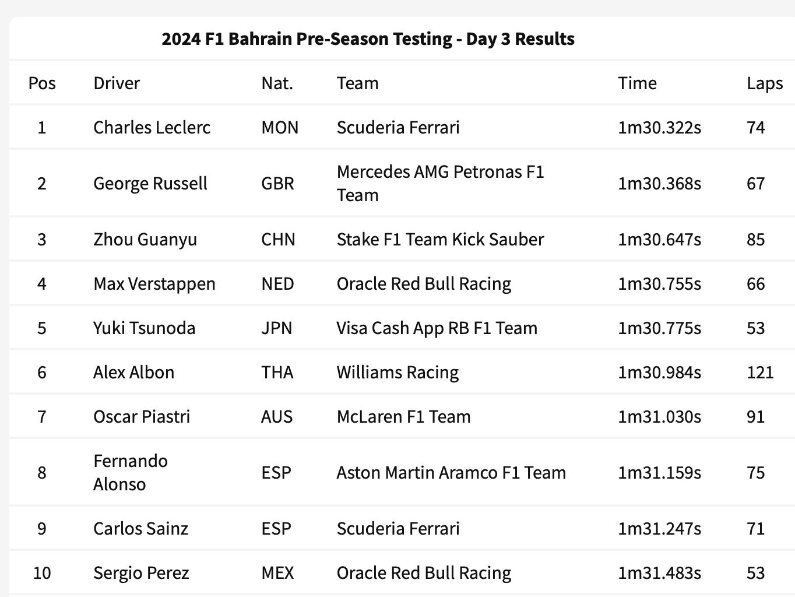The image size is (795, 597).
Task: Click the Nat. column header
Action: 277,83
